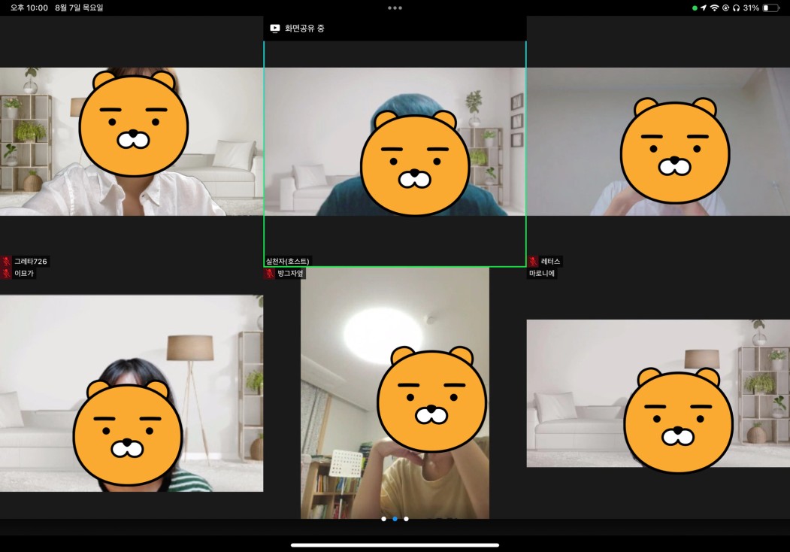This screenshot has height=552, width=790.
Task: Open the three-dot multitasking menu at top
Action: [395, 8]
